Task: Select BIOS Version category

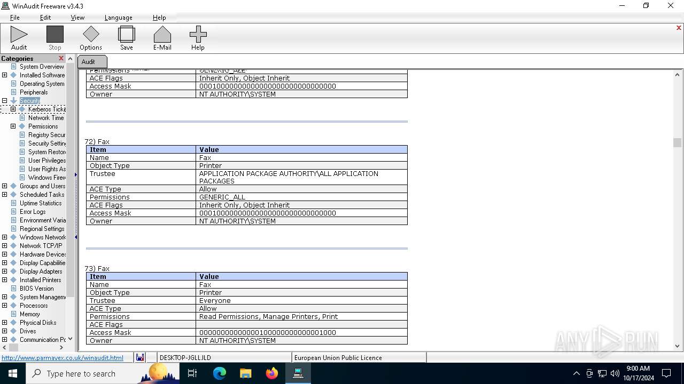Action: coord(37,289)
